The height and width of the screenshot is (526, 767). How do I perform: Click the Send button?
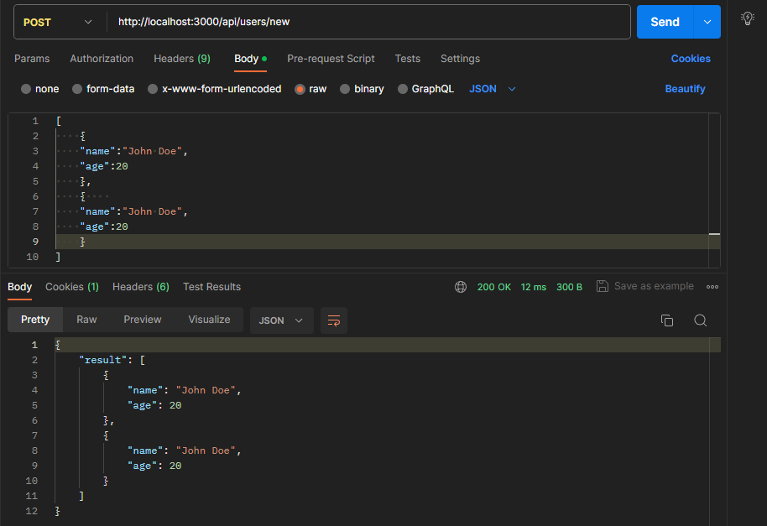[x=665, y=22]
